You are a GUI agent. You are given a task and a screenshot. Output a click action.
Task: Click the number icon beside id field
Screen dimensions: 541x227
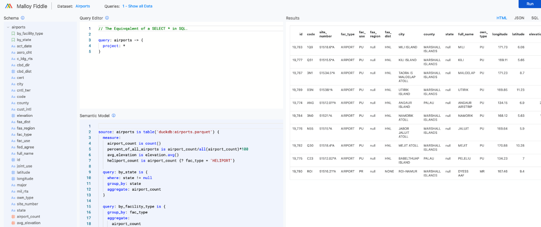[13, 160]
